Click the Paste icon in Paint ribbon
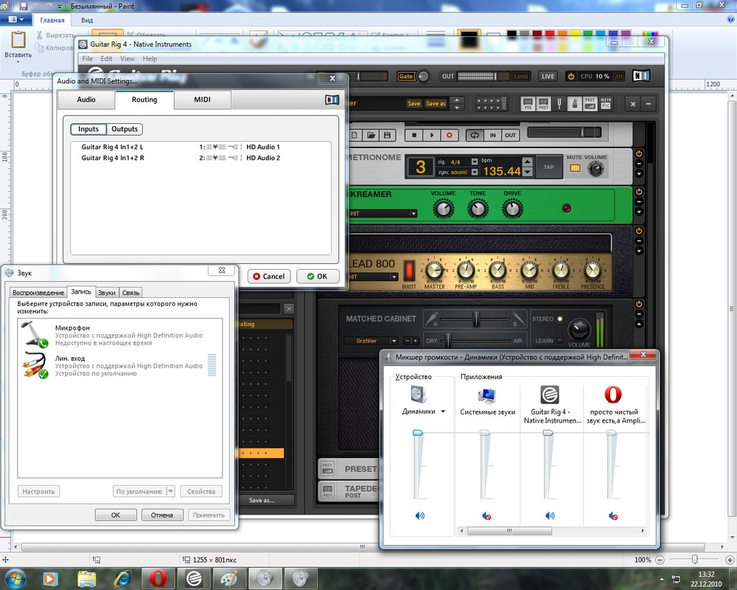This screenshot has width=737, height=590. click(x=18, y=40)
